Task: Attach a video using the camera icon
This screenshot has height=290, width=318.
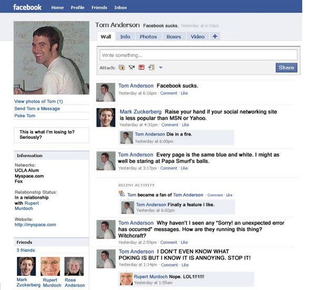Action: tap(131, 67)
